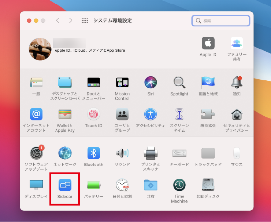Open the 一般 general settings
271x222 pixels.
[x=36, y=83]
